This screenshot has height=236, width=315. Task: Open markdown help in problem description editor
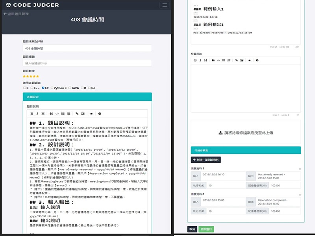(x=100, y=114)
